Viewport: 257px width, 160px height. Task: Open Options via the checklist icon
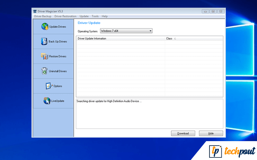49,86
